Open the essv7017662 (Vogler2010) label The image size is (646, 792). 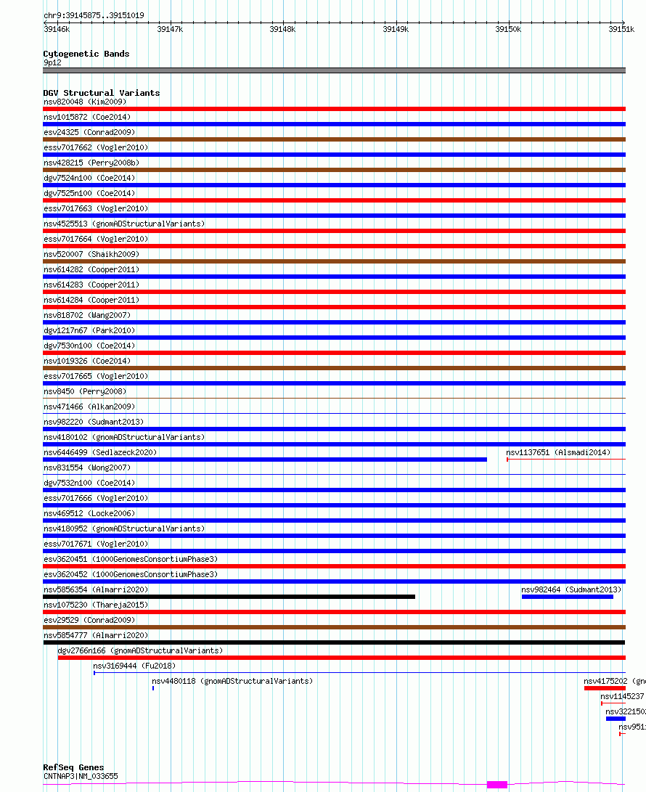coord(96,147)
